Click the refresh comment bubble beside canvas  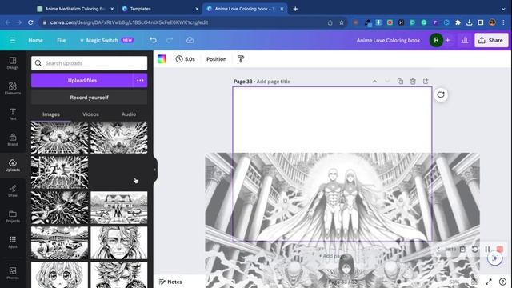[x=441, y=95]
